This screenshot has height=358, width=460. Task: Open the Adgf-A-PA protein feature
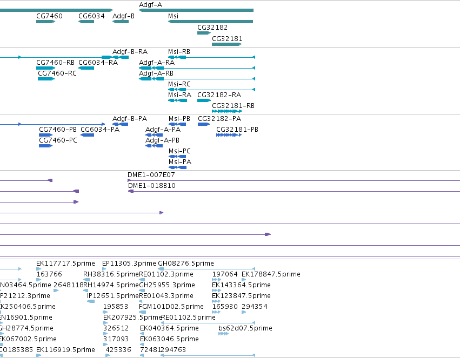[154, 135]
